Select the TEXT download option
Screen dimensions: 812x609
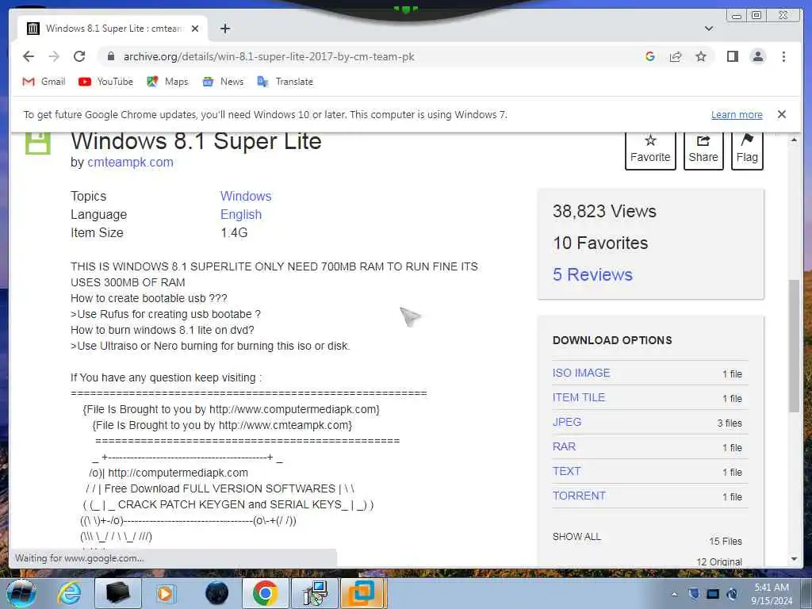coord(566,471)
